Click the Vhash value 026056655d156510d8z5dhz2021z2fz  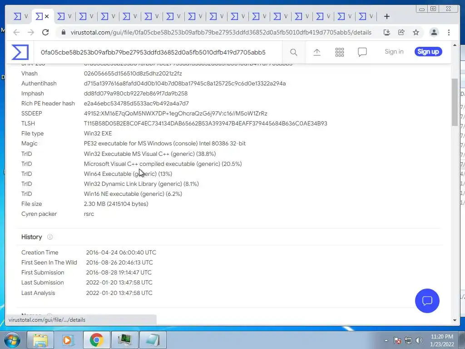pos(133,73)
